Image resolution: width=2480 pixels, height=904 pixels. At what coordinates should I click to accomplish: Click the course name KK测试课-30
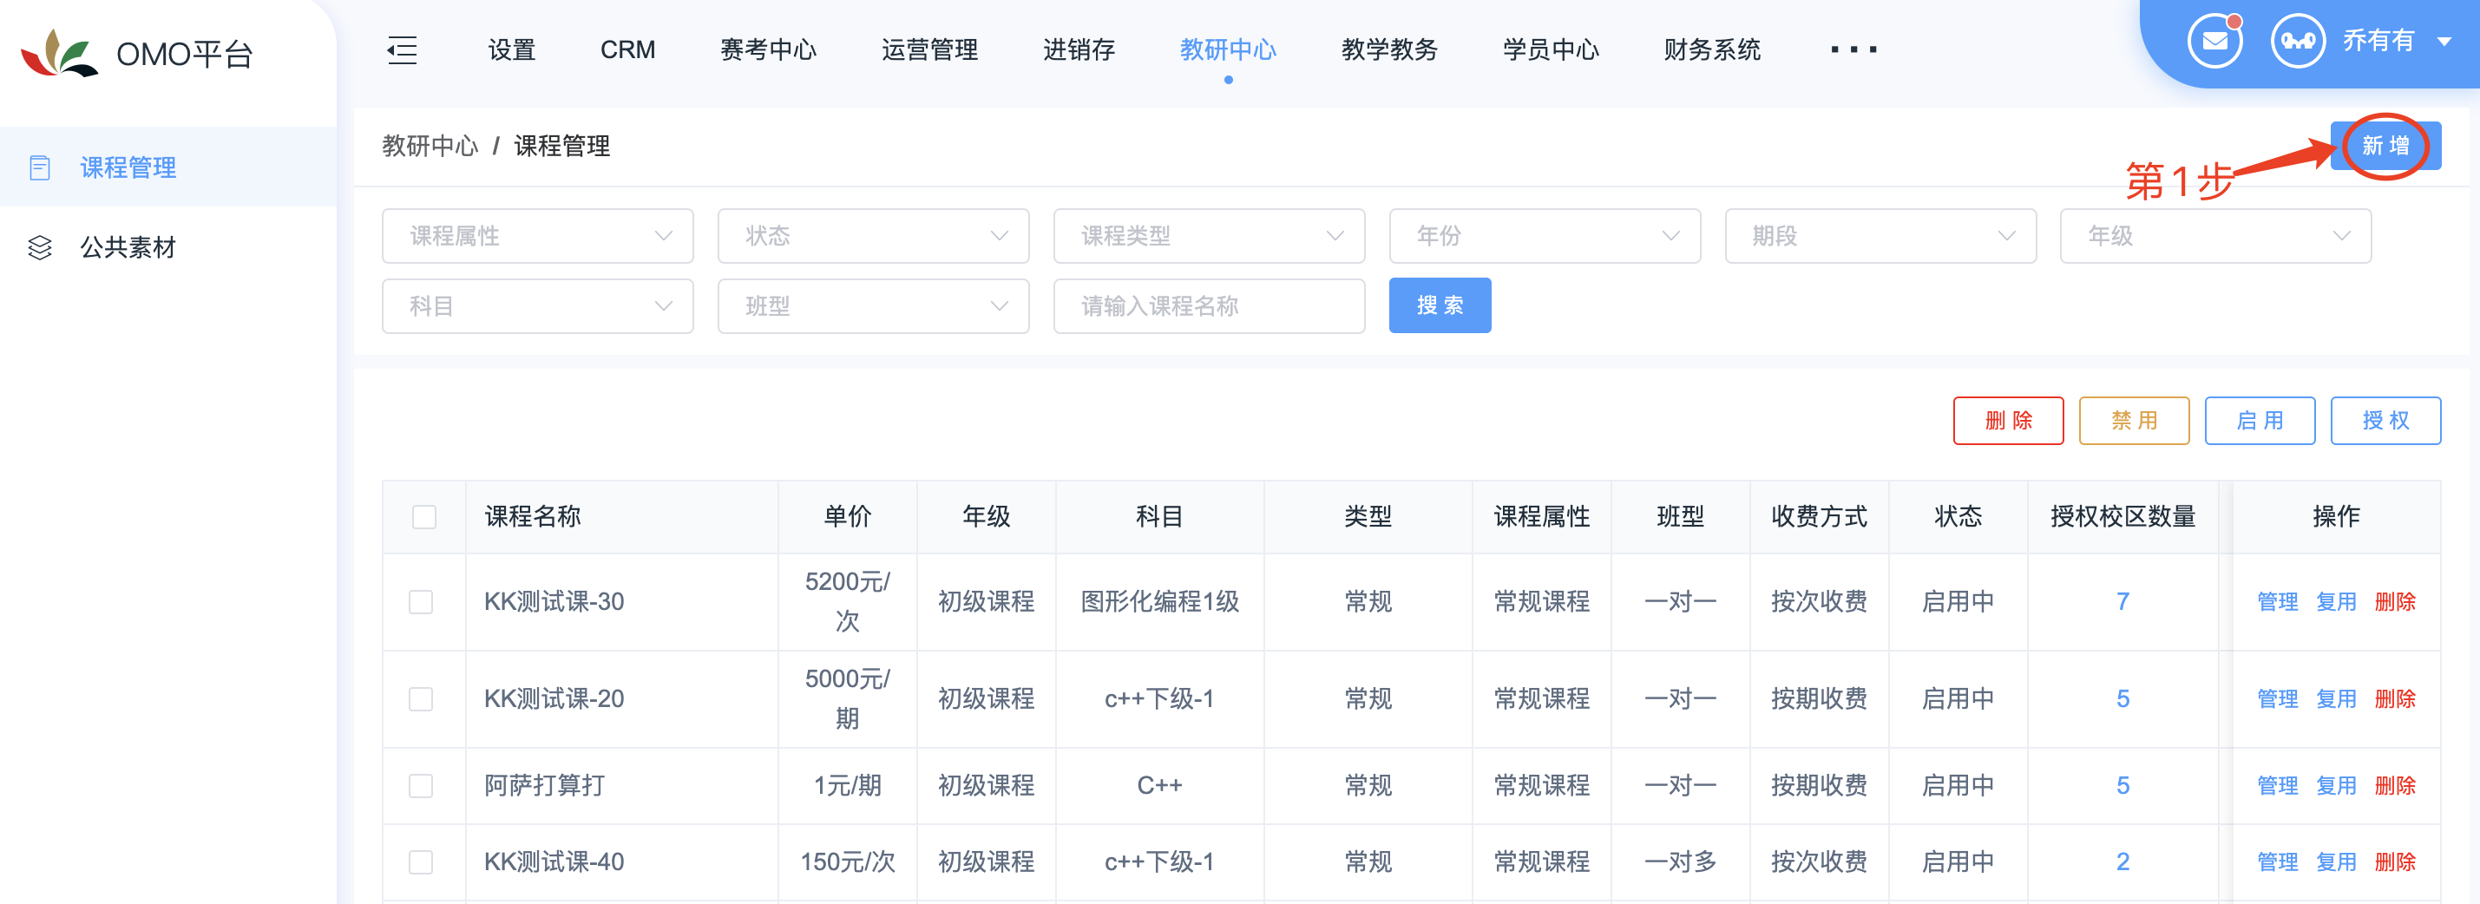click(554, 602)
